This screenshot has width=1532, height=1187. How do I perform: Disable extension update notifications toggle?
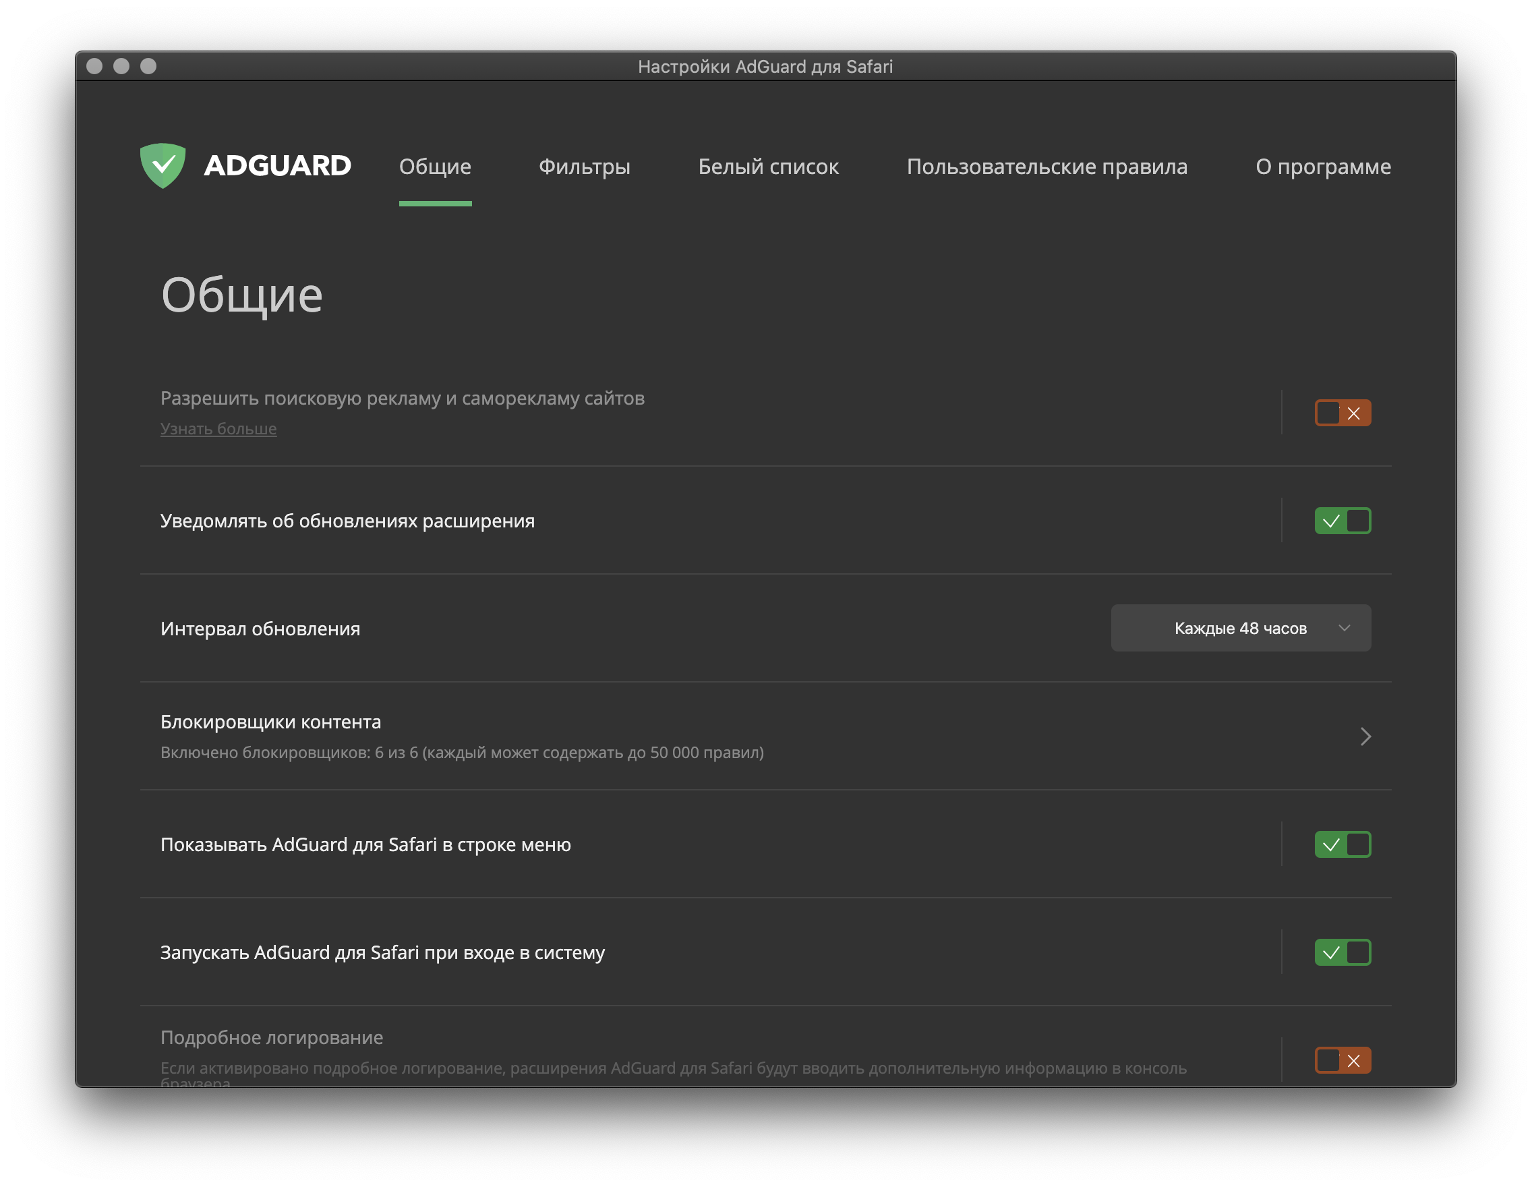pos(1343,521)
